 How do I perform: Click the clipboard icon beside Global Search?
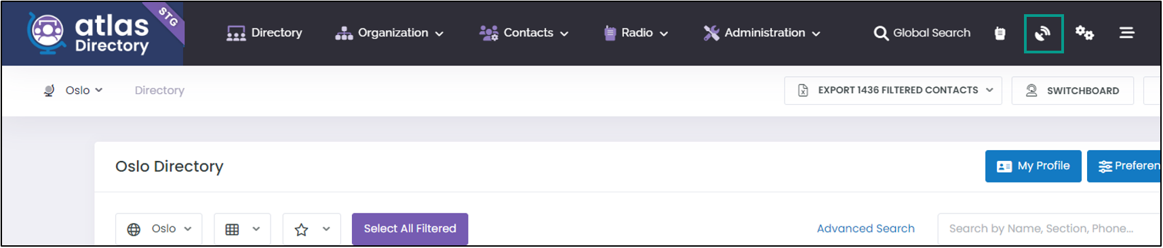tap(1000, 33)
